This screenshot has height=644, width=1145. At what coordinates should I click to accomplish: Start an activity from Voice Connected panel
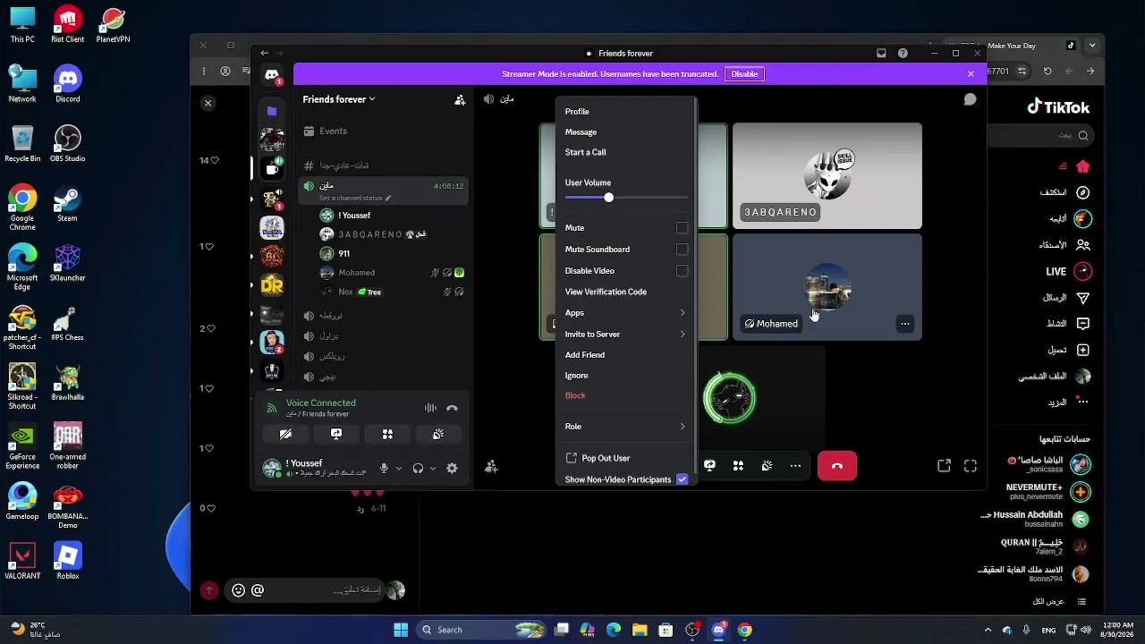tap(387, 434)
